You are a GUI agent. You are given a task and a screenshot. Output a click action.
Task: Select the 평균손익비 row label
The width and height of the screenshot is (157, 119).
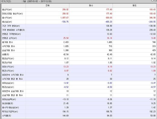(7, 63)
